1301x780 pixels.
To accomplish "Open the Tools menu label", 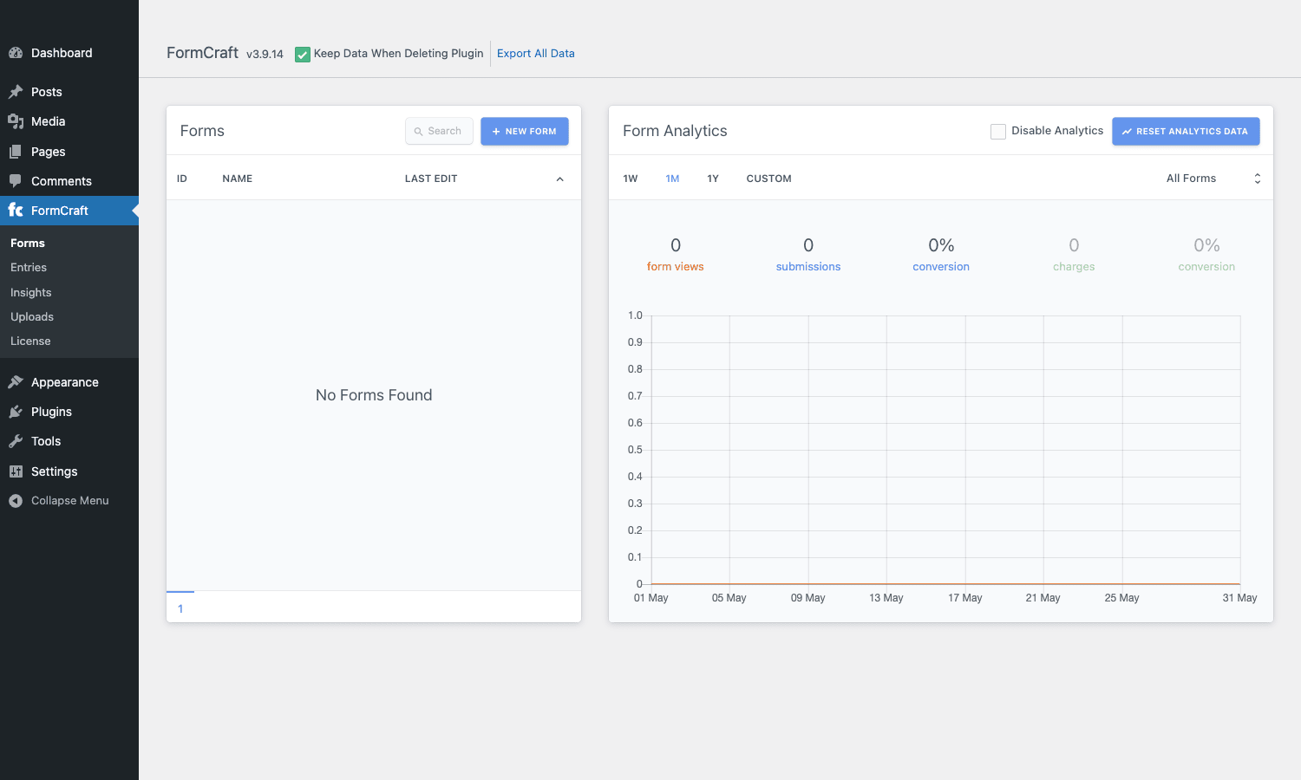I will coord(46,441).
